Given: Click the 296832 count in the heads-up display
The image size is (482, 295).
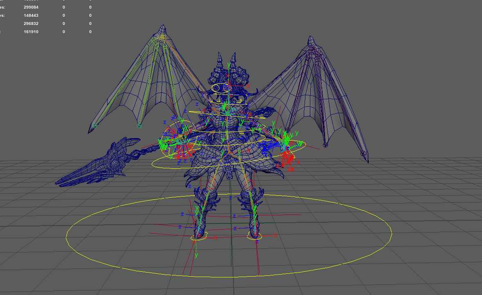Looking at the screenshot, I should click(31, 24).
